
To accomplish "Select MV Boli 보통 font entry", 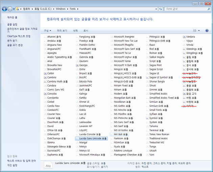I will point(119,134).
